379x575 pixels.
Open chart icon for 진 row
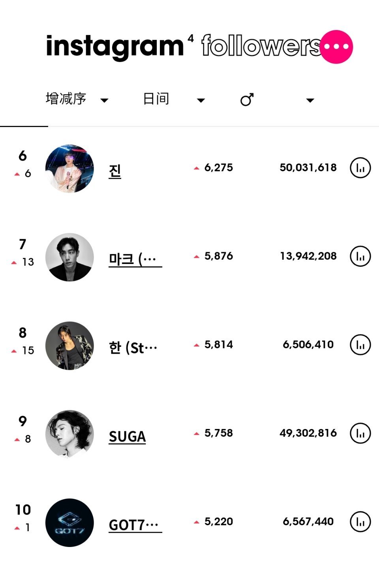click(x=360, y=168)
